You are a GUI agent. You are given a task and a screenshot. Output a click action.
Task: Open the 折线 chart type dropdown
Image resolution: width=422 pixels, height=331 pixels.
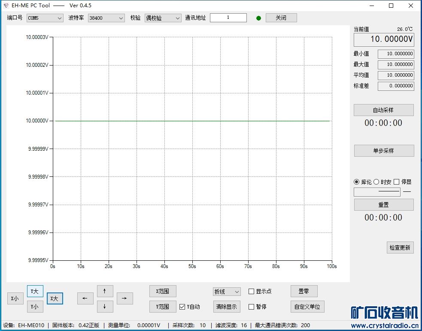click(x=227, y=292)
